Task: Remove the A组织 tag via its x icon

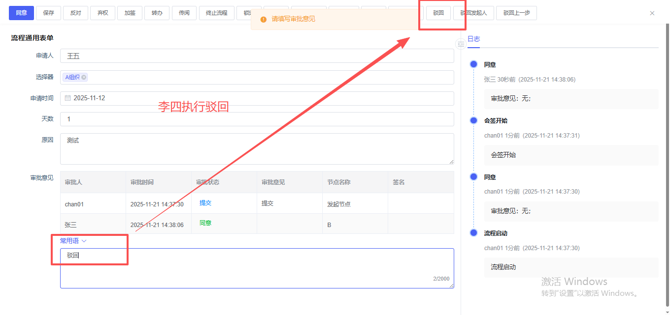Action: pos(84,77)
